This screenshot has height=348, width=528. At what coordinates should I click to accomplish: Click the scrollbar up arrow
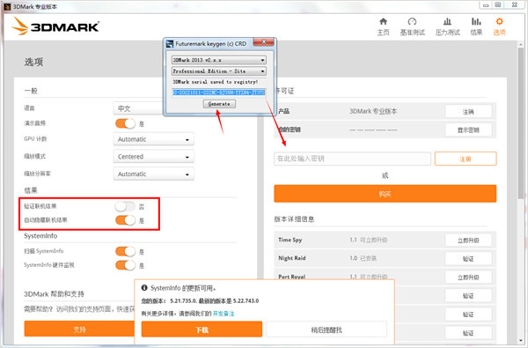click(x=521, y=44)
